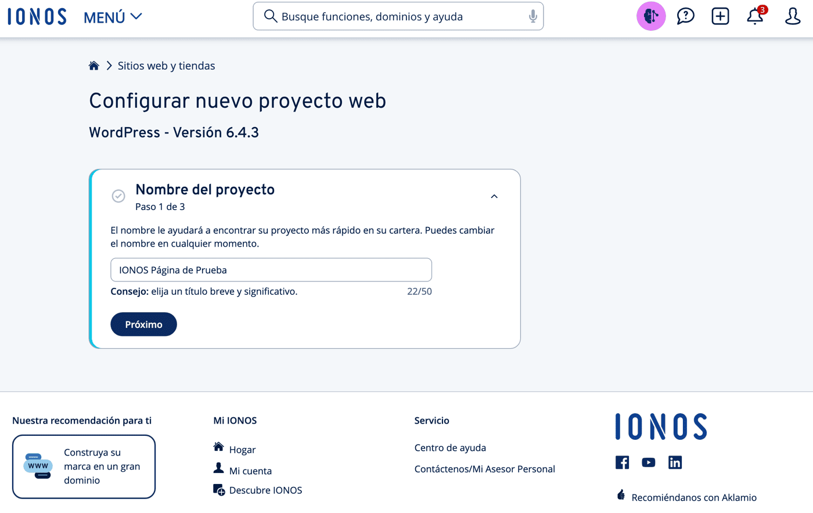Image resolution: width=813 pixels, height=513 pixels.
Task: Click the person icon beside Mi cuenta
Action: point(218,468)
